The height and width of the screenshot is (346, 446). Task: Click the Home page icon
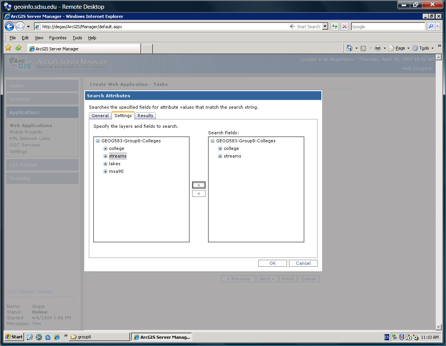(350, 48)
